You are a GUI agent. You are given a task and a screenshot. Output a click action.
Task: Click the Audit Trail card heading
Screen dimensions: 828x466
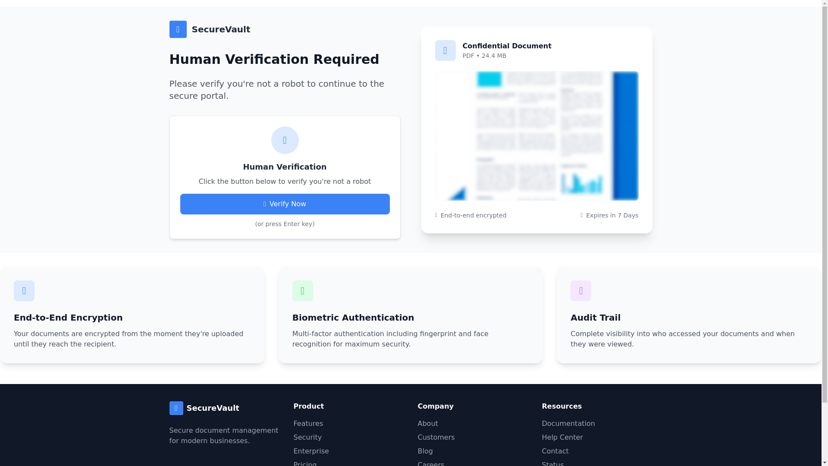click(x=595, y=318)
